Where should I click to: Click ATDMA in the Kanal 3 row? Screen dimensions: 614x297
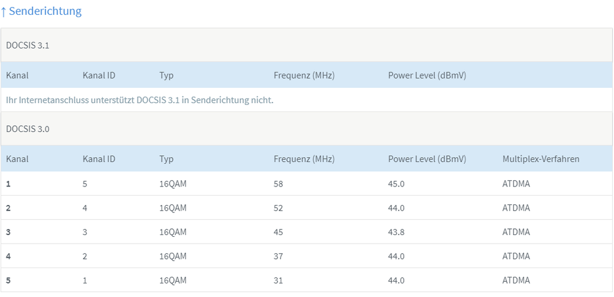[x=516, y=232]
